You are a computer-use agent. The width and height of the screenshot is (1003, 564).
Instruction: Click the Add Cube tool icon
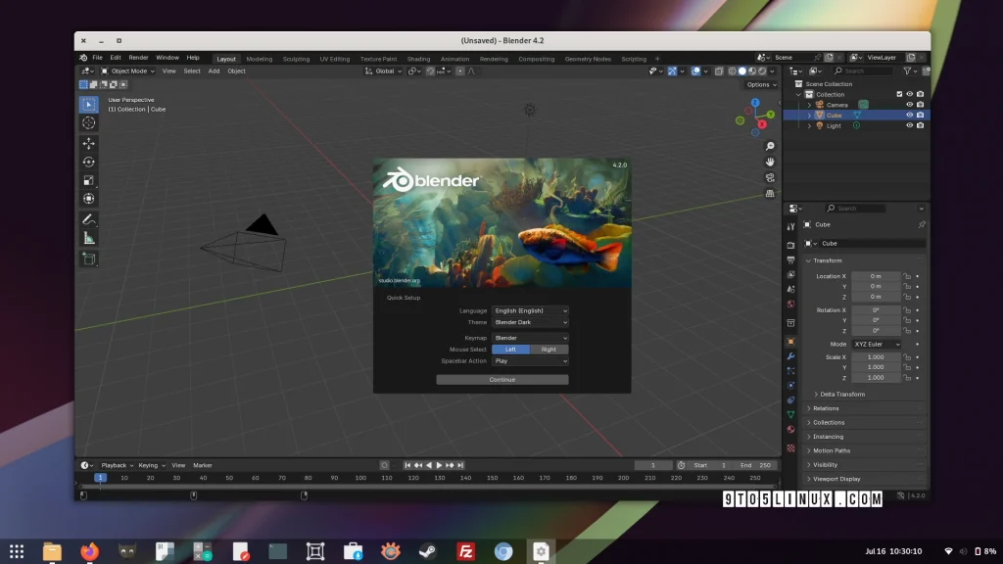click(89, 258)
